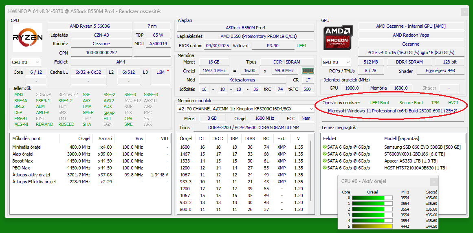
Task: Click the 1597.1 MHz memory clock field
Action: pos(214,71)
